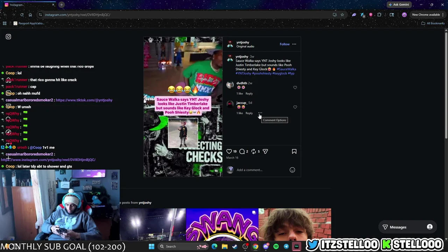Screen dimensions: 448x252
Task: Open Microsoft Edge from the taskbar
Action: (215, 246)
